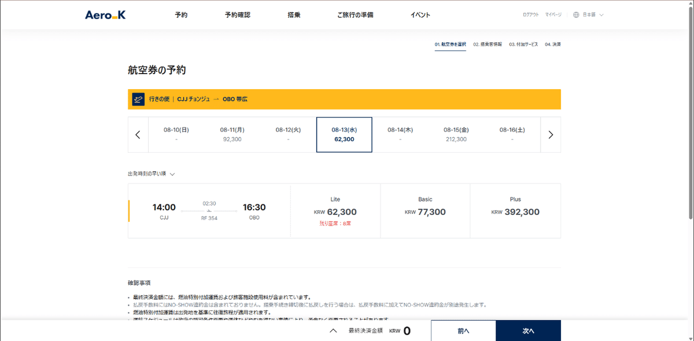Open the 出発時刻の早い順 sort dropdown

152,174
